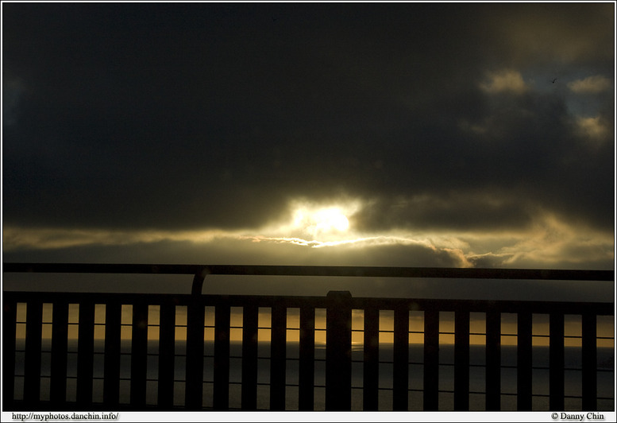Click the sun's reflection on the ocean horizon

(357, 336)
